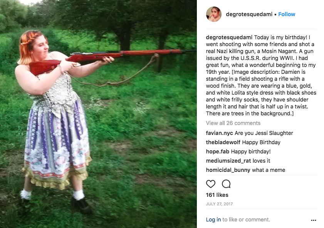Click the comment speech bubble icon

click(x=226, y=184)
